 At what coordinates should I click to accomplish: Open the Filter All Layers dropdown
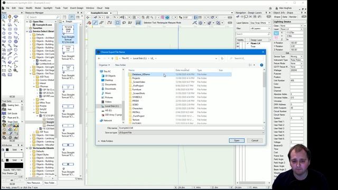[260, 28]
